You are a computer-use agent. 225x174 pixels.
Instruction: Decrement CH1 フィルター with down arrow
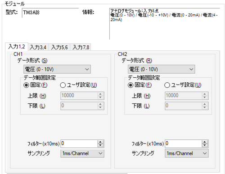(x=100, y=145)
